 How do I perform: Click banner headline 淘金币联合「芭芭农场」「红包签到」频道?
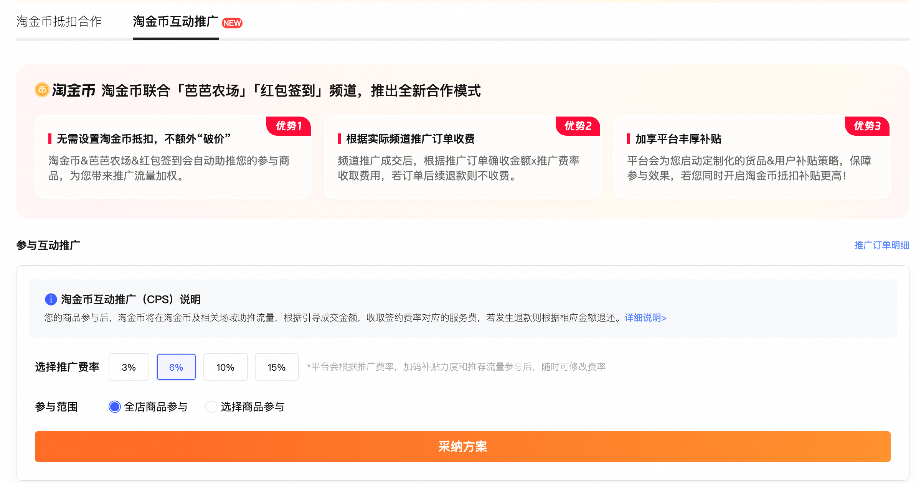(291, 91)
